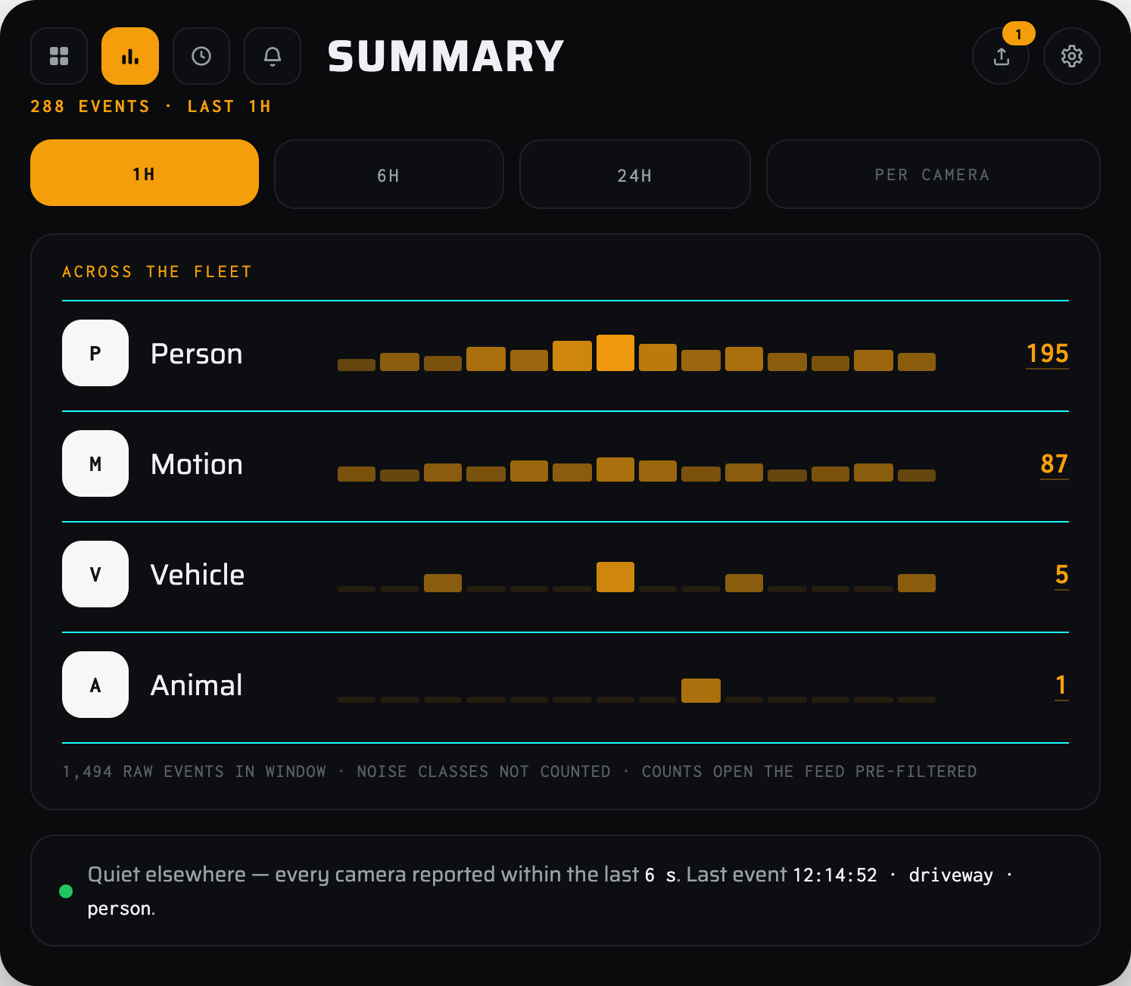Open the bell notifications icon
The height and width of the screenshot is (986, 1131).
[x=273, y=56]
